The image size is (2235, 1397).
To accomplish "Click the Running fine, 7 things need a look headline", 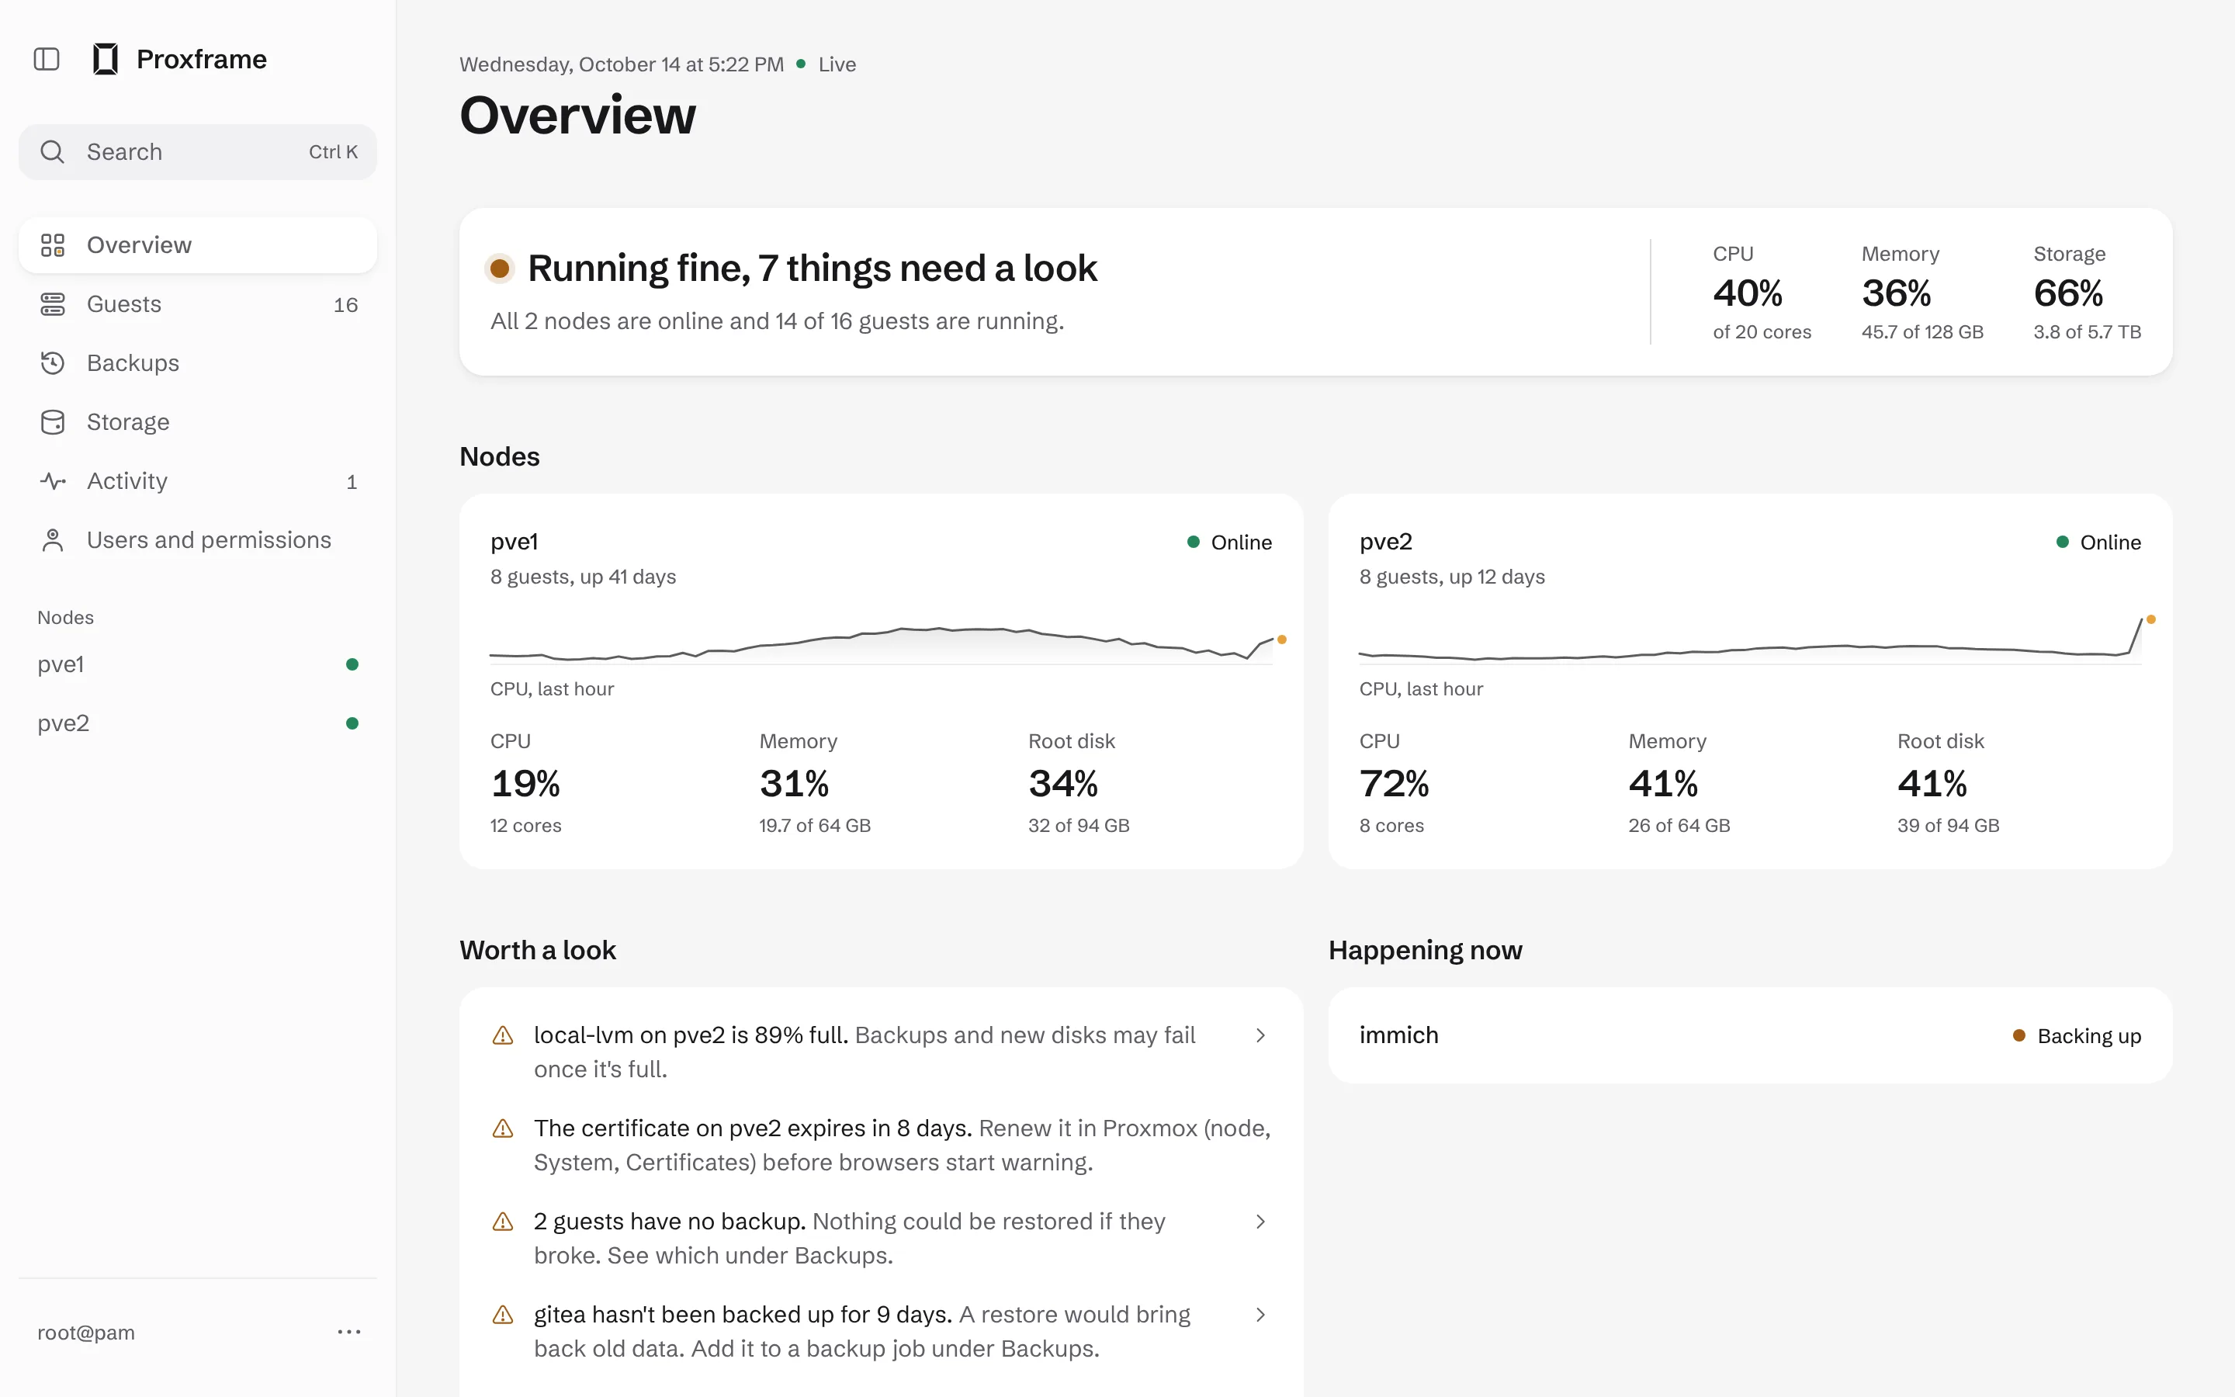I will [x=812, y=269].
